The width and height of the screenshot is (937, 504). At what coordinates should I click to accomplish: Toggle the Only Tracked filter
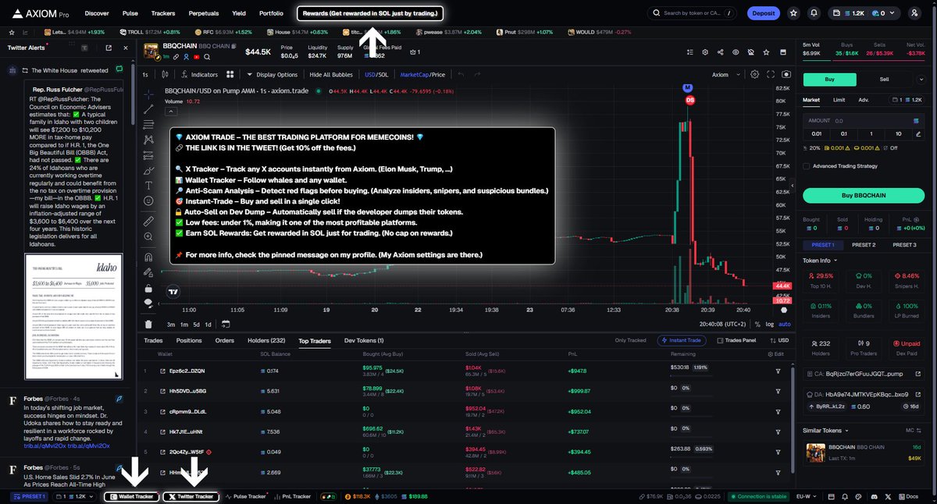tap(630, 340)
